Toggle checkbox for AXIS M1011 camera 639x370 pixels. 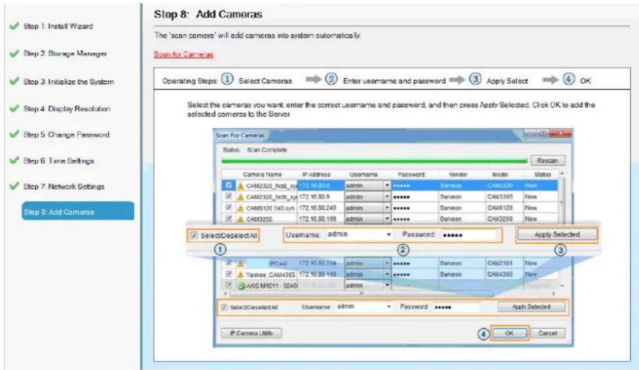click(x=229, y=285)
